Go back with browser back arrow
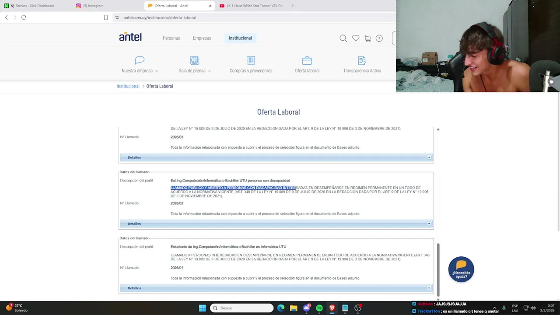The height and width of the screenshot is (315, 560). pos(6,17)
